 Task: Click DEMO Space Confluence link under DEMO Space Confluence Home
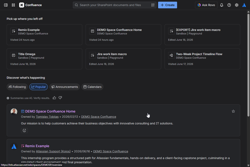point(99,117)
